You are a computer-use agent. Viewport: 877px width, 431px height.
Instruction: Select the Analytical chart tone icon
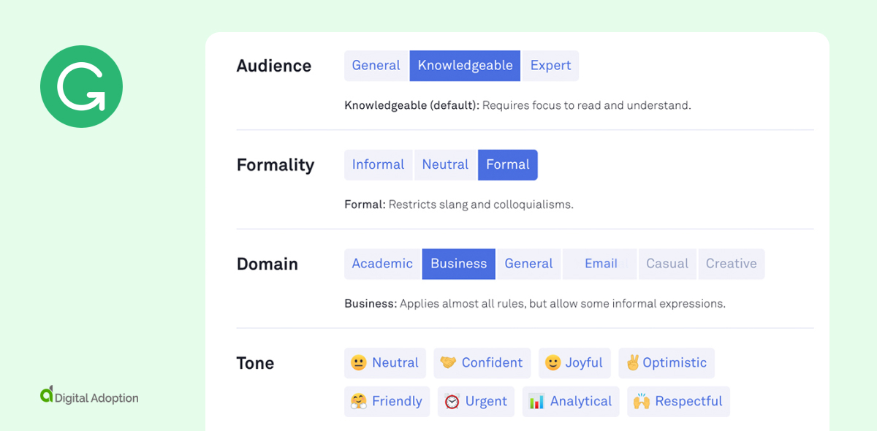point(571,401)
